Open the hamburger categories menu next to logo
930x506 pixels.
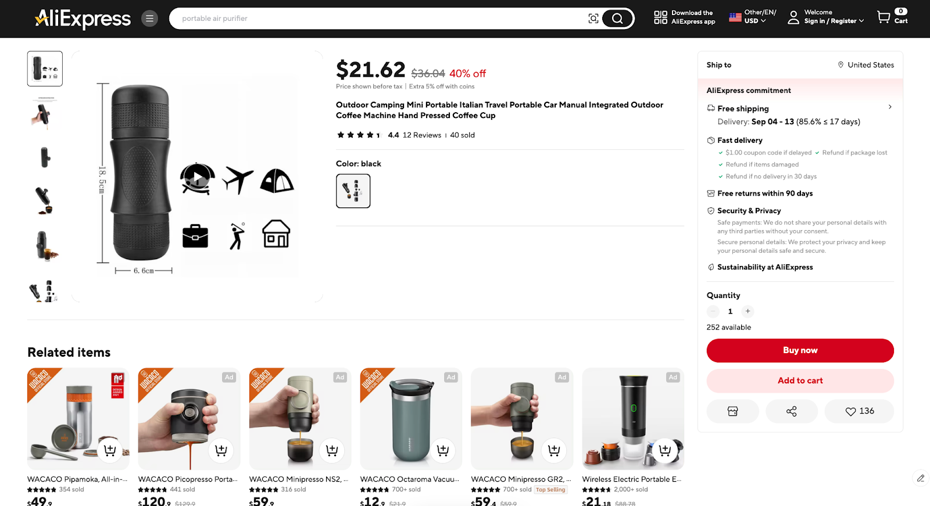(x=149, y=18)
